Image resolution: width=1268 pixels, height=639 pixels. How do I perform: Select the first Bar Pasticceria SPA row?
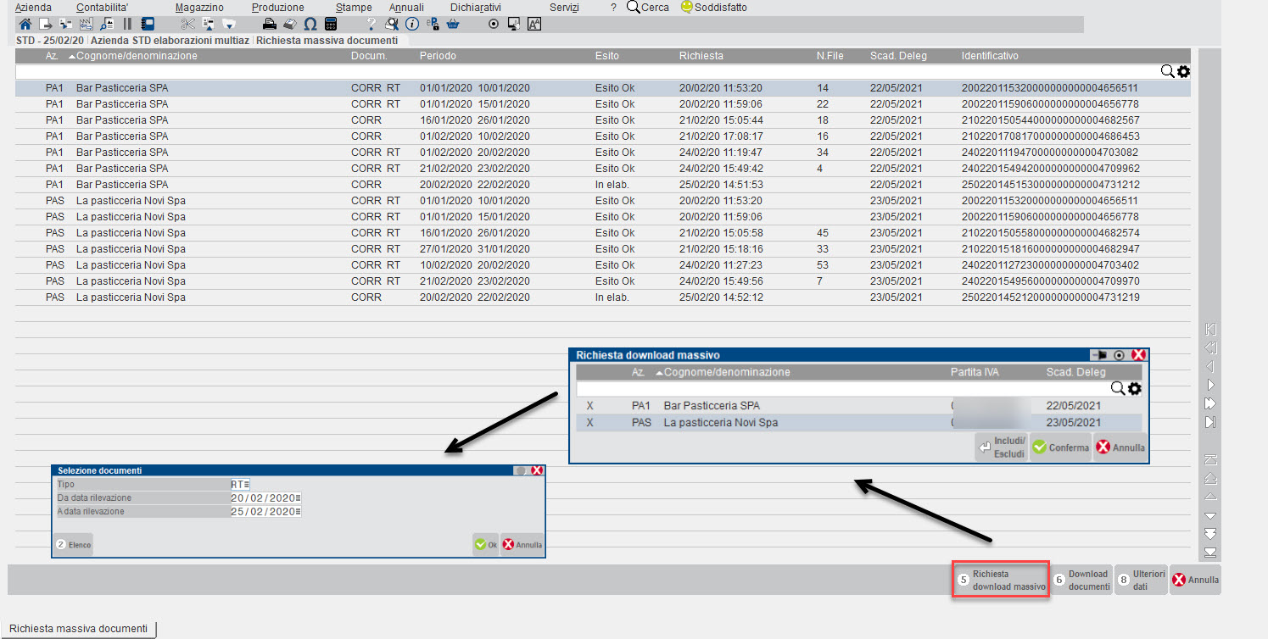[x=122, y=88]
